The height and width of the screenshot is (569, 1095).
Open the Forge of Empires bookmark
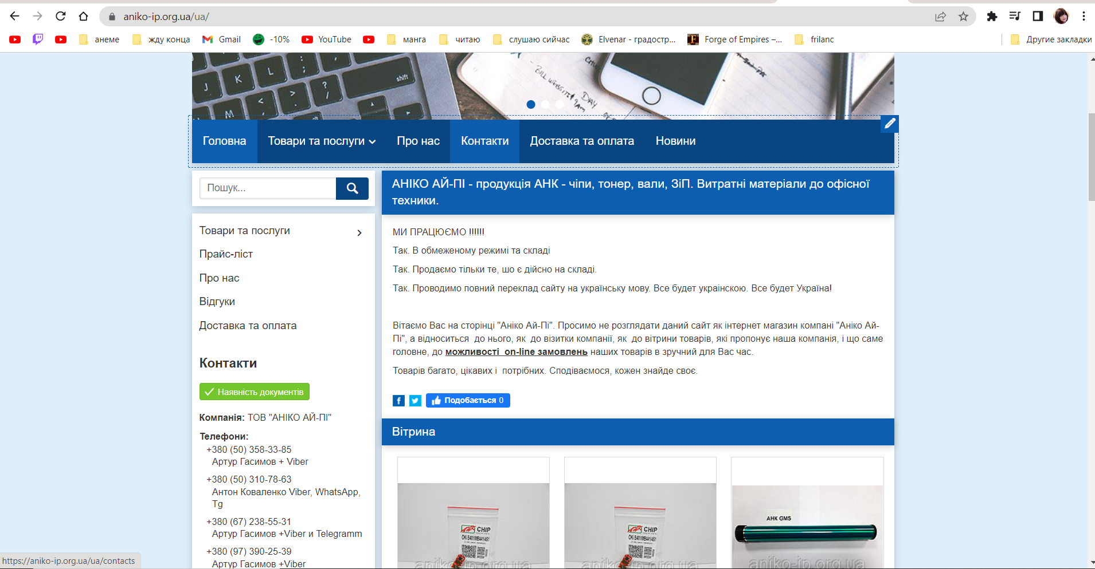pos(735,39)
